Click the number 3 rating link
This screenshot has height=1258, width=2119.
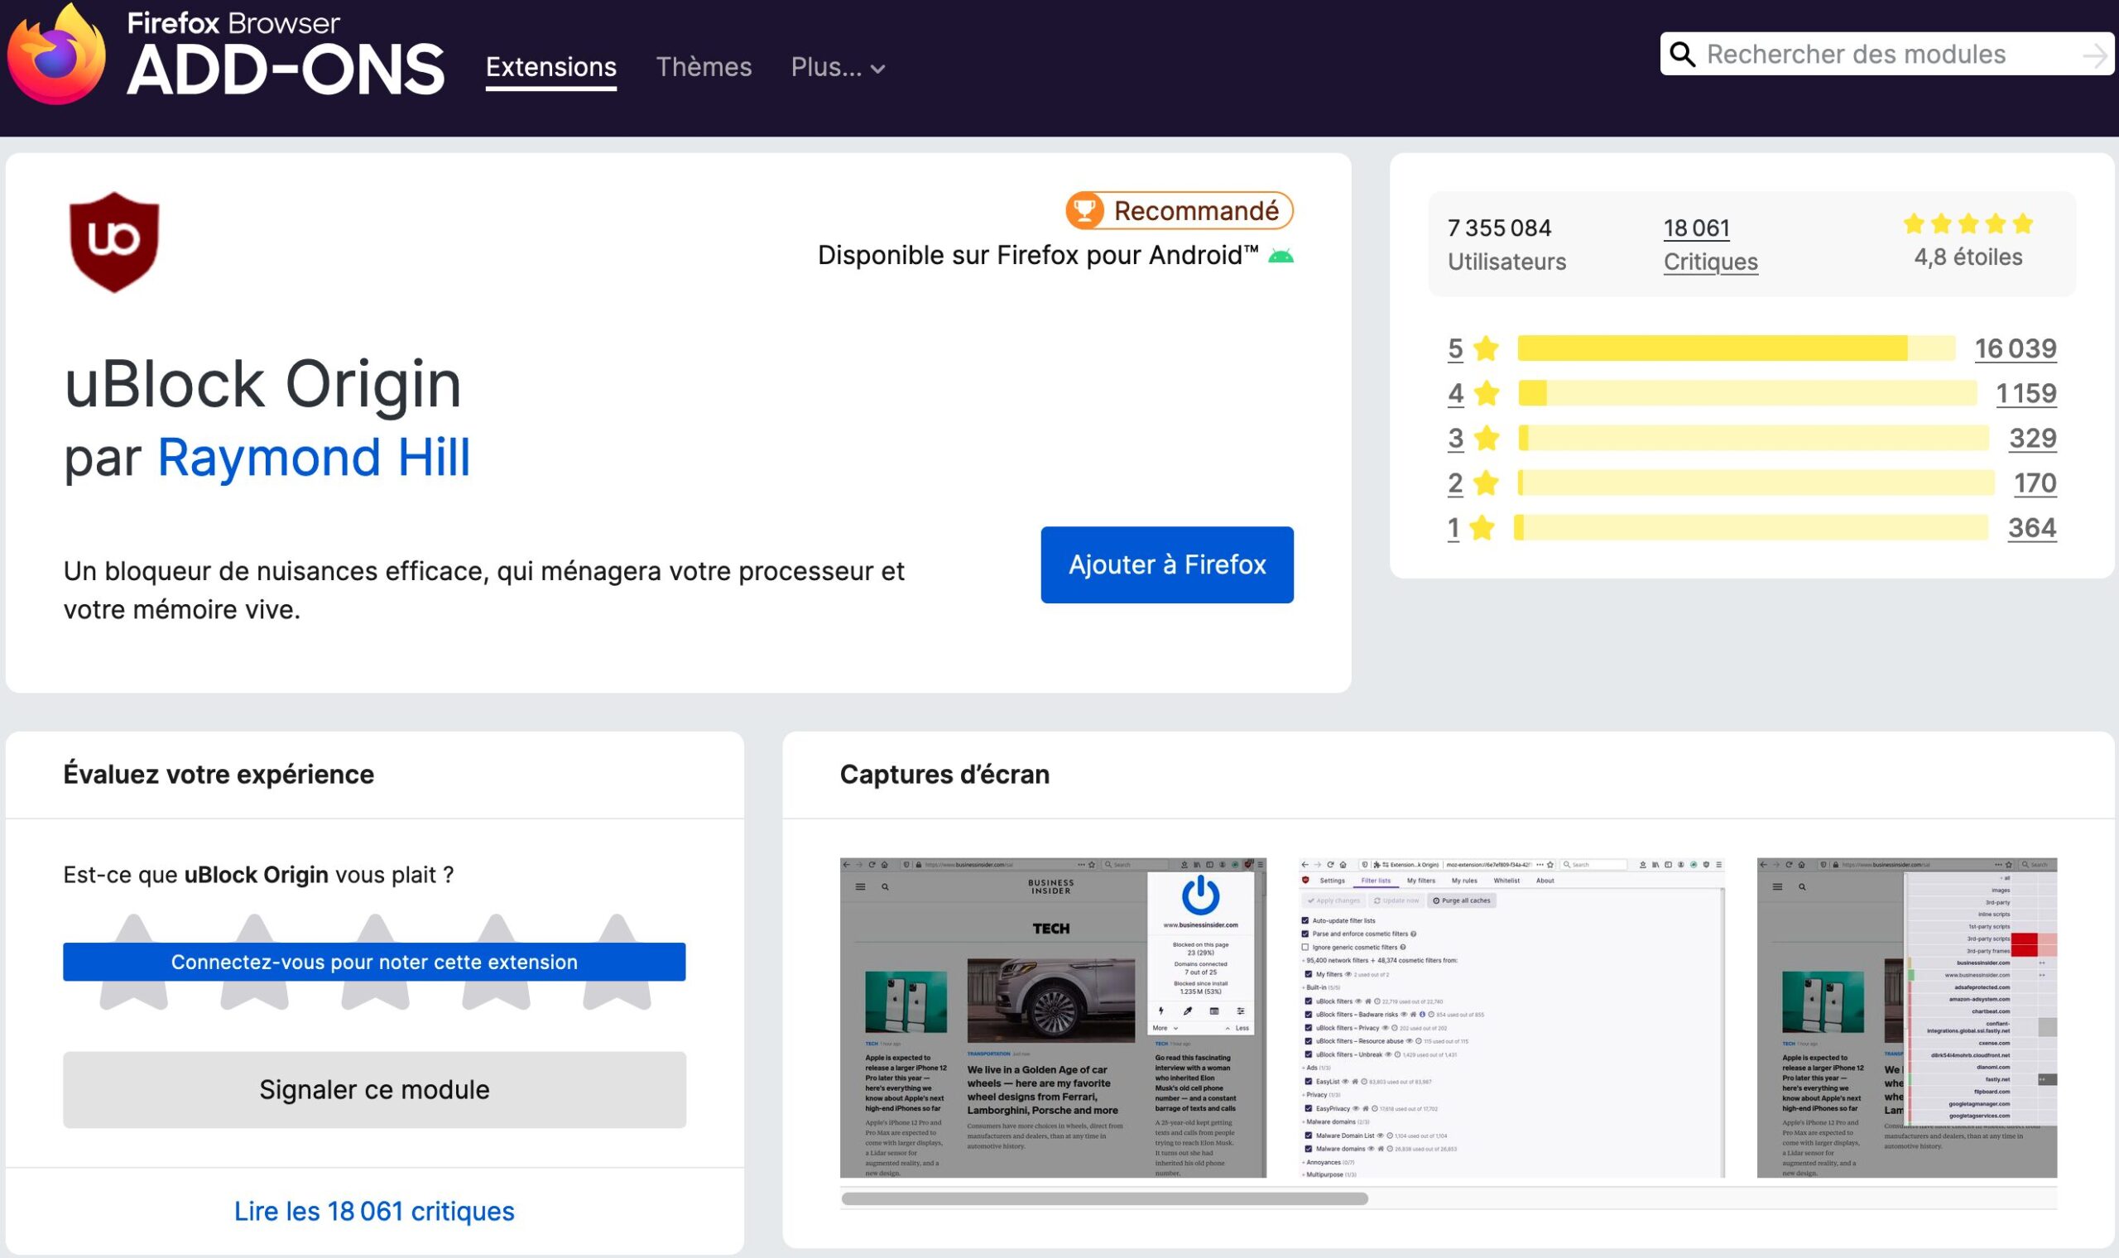pyautogui.click(x=1455, y=439)
